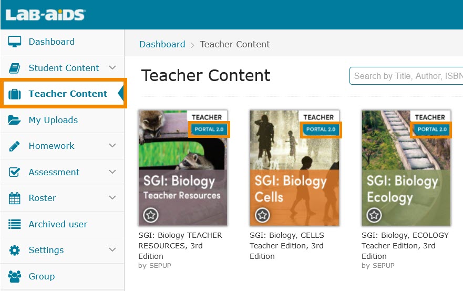Toggle favorite star on SGI: Biology Cells
This screenshot has height=291, width=463.
coord(262,215)
